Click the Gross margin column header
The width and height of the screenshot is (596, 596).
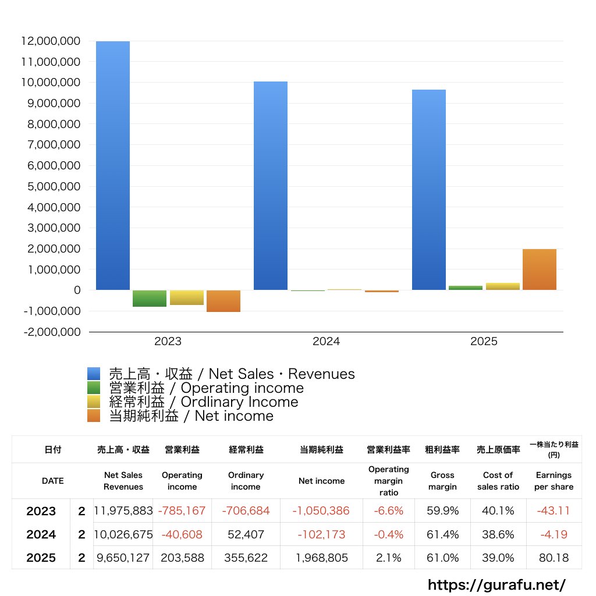pyautogui.click(x=442, y=481)
